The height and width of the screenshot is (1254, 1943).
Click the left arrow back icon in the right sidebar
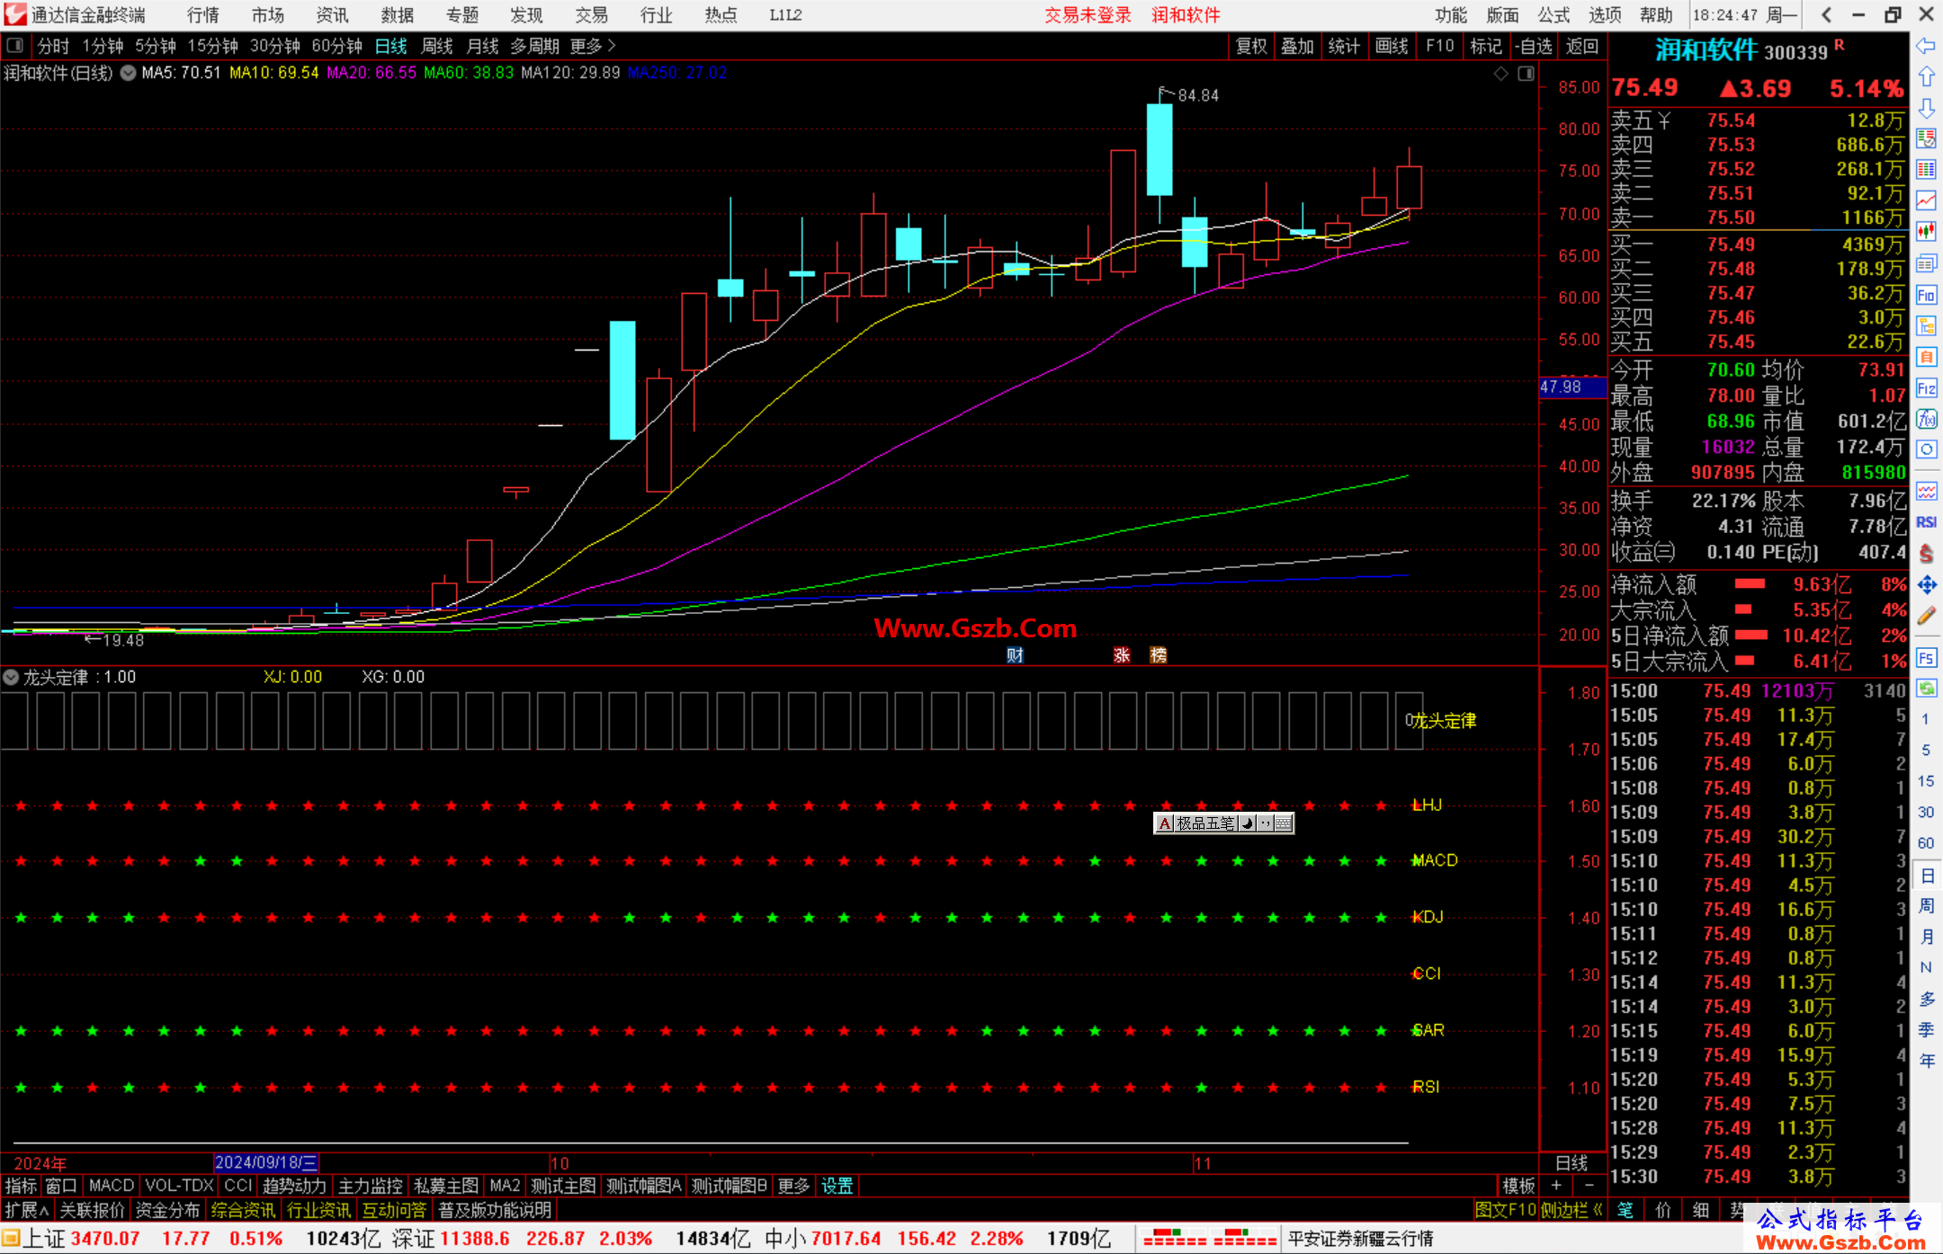click(x=1926, y=46)
